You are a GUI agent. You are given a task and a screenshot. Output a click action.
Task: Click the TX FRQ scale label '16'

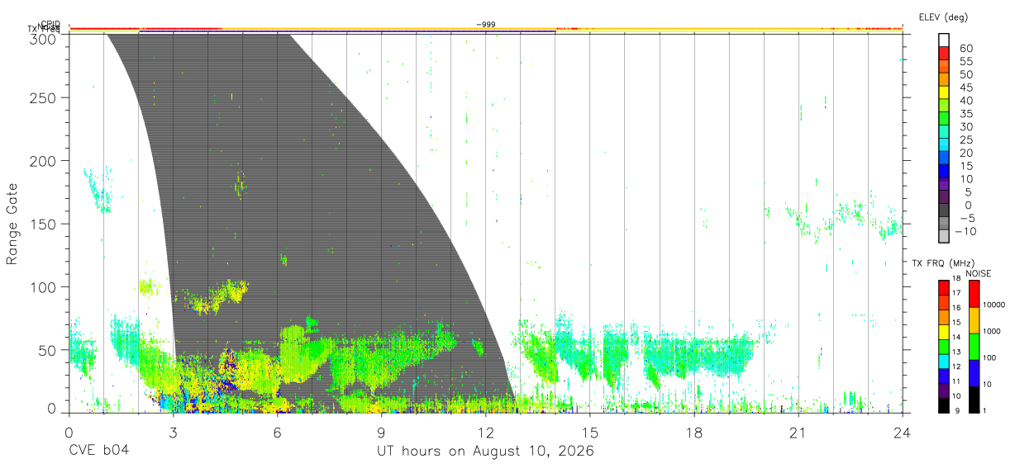click(x=956, y=308)
